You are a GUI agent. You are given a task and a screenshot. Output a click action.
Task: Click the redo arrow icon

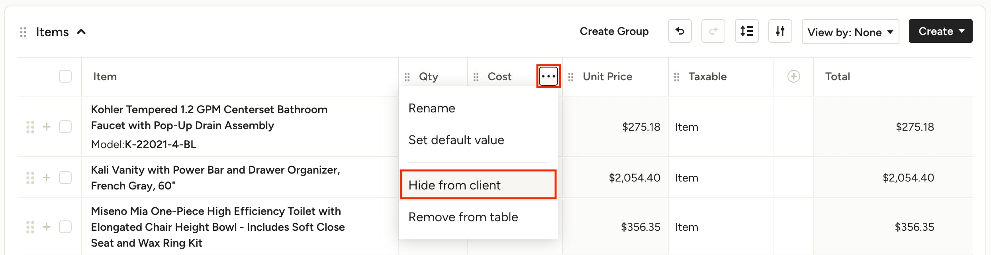(x=713, y=31)
